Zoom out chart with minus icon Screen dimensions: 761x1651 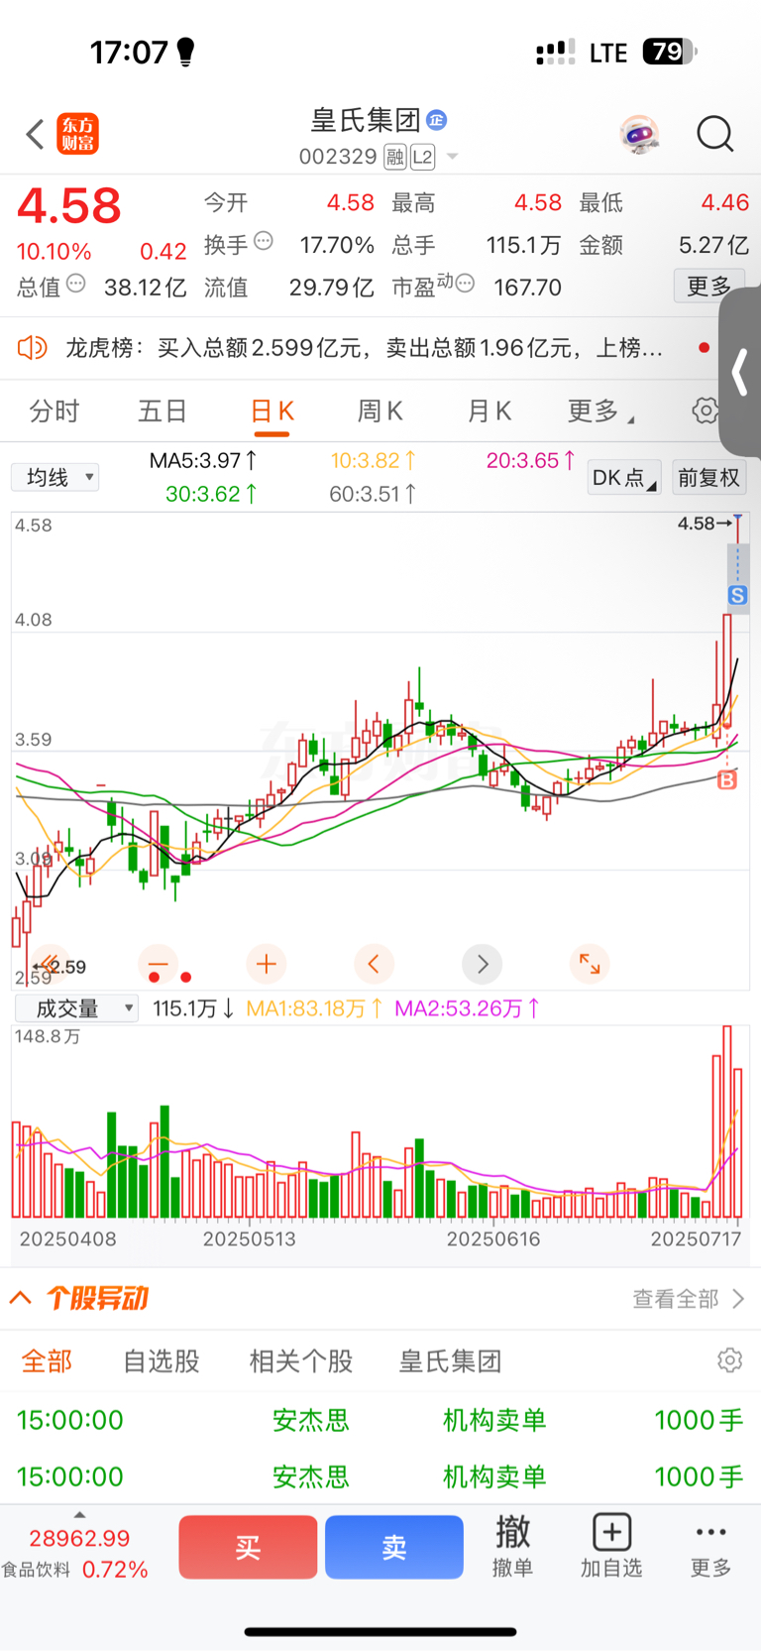click(158, 963)
